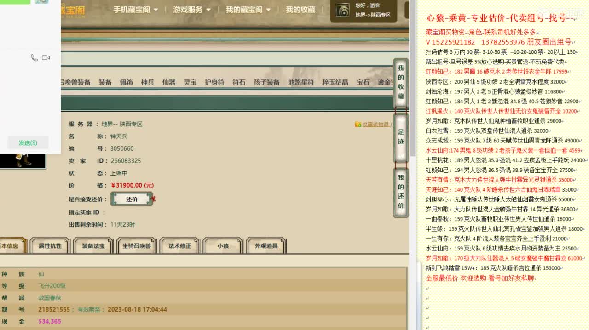Select the 佩饰 category
The width and height of the screenshot is (589, 330).
coord(127,82)
